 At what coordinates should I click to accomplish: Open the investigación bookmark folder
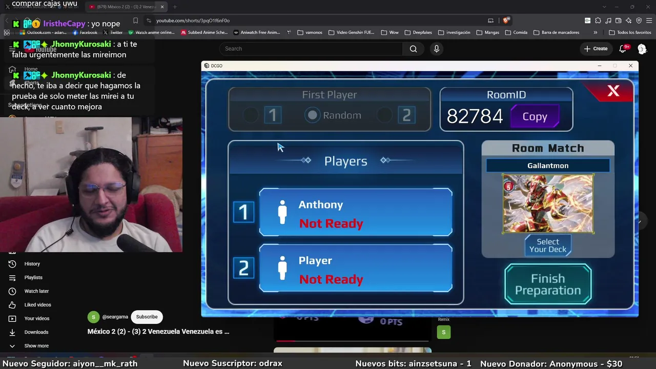pyautogui.click(x=454, y=32)
